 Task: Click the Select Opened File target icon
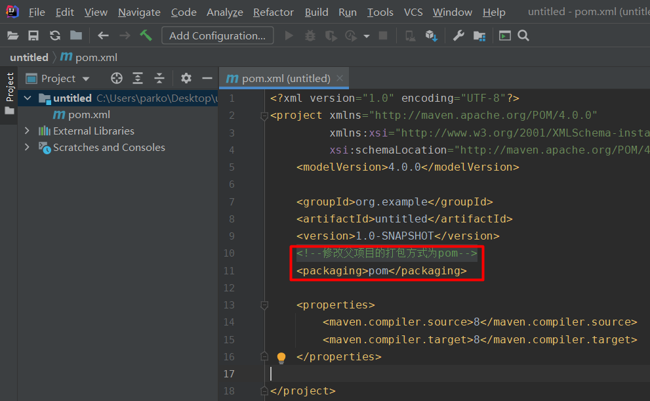coord(117,78)
